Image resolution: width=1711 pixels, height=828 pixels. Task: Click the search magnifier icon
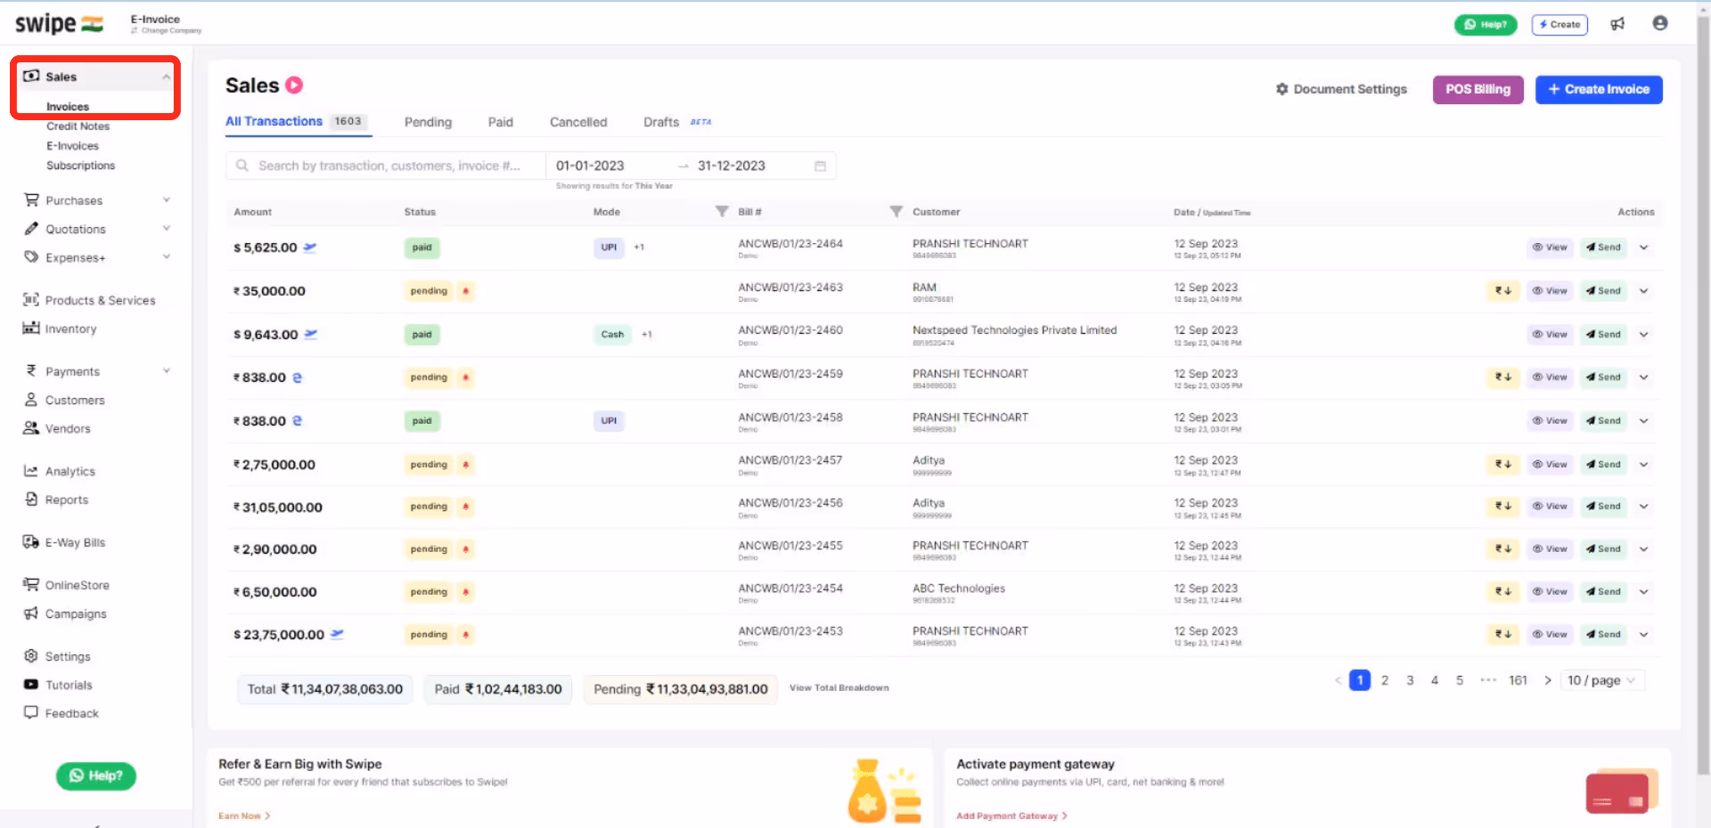coord(242,166)
